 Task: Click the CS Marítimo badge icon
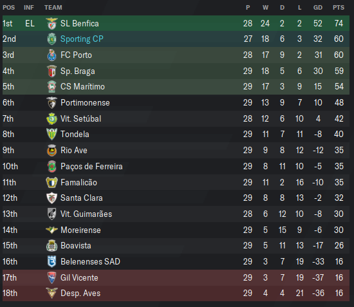point(51,87)
